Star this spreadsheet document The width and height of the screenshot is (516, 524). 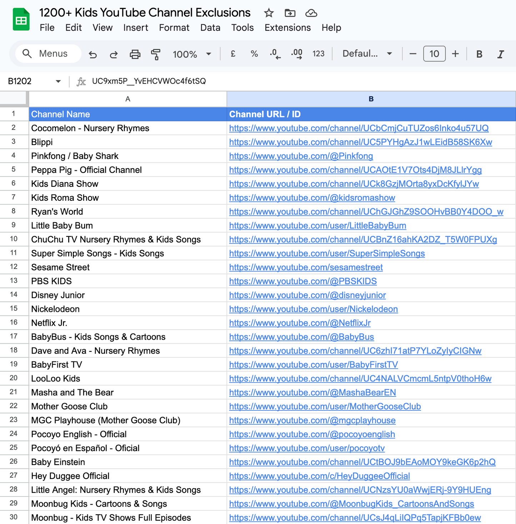coord(269,13)
